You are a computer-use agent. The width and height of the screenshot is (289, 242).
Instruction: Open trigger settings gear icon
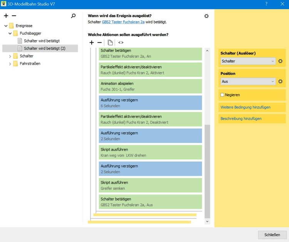point(207,16)
